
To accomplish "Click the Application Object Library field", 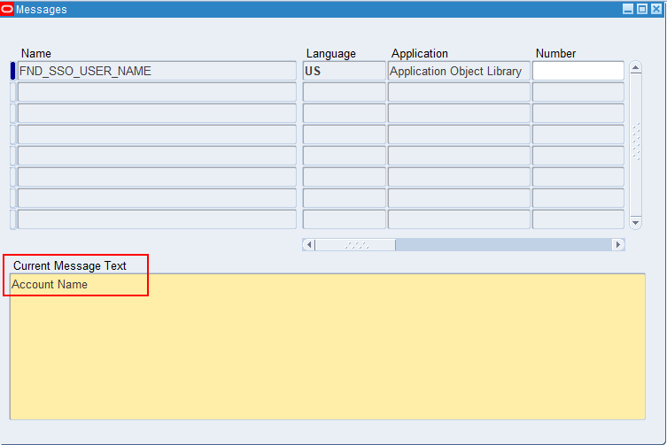I will 459,71.
